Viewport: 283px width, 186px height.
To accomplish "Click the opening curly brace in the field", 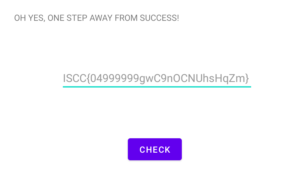I will pyautogui.click(x=88, y=79).
